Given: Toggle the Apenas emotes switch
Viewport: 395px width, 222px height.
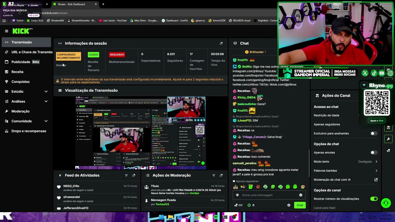Looking at the screenshot, I should click(374, 153).
